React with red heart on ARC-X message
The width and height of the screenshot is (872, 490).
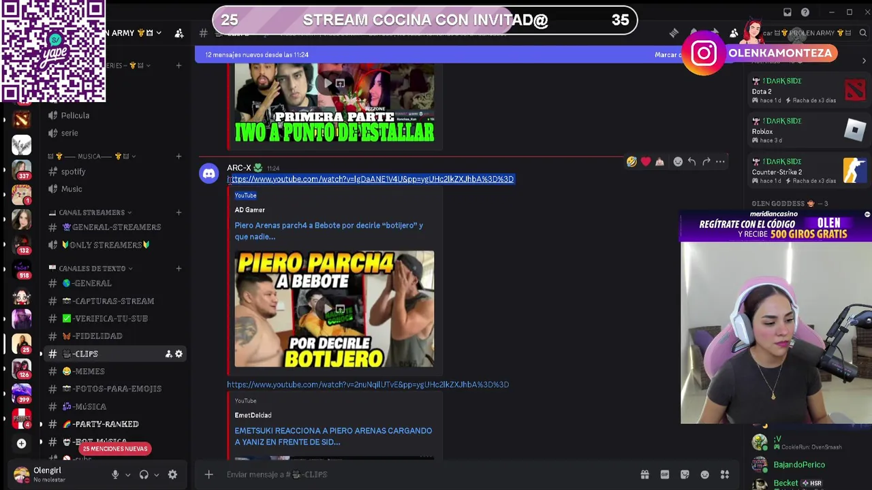pyautogui.click(x=646, y=162)
